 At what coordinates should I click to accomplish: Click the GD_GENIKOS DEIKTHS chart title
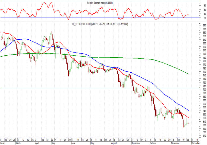coord(100,24)
